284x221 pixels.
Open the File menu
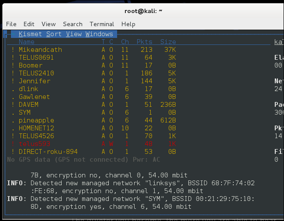(x=11, y=24)
